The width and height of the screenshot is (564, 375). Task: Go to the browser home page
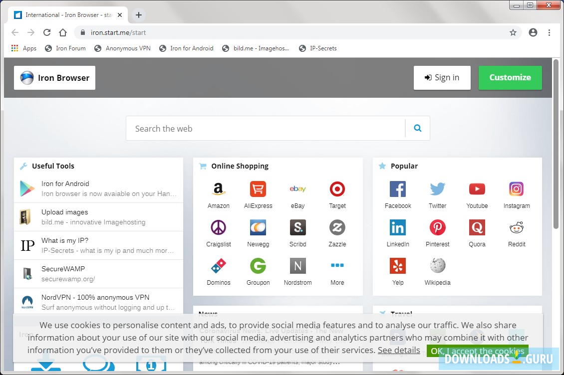63,33
